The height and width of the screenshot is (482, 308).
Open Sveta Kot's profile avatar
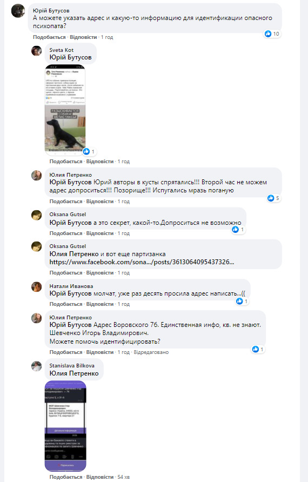[x=37, y=51]
